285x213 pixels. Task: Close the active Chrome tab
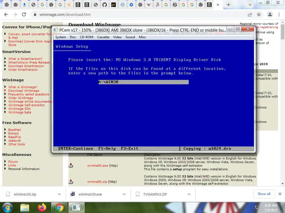218,5
